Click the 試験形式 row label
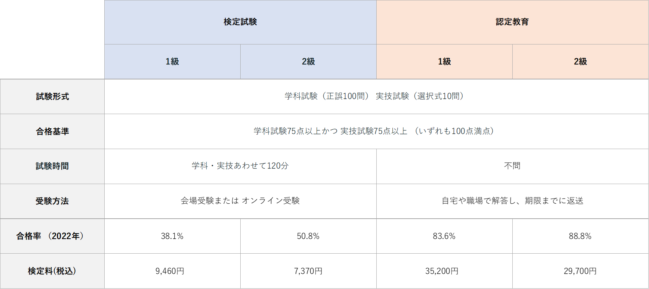Image resolution: width=649 pixels, height=289 pixels. coord(52,97)
